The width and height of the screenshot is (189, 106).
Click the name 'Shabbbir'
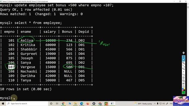point(29,49)
